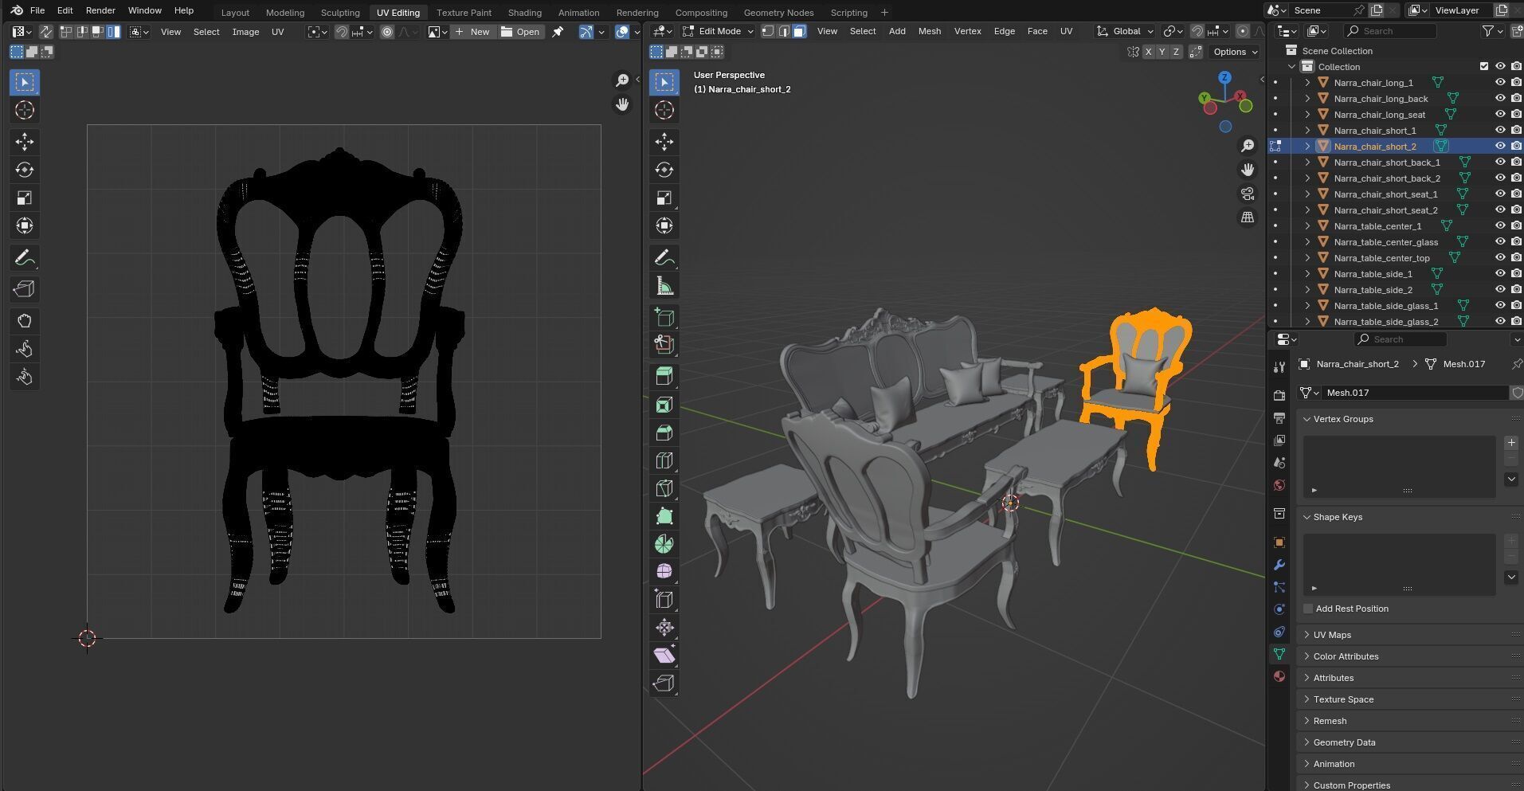1524x791 pixels.
Task: Add a new workspace with the plus tab
Action: tap(884, 12)
